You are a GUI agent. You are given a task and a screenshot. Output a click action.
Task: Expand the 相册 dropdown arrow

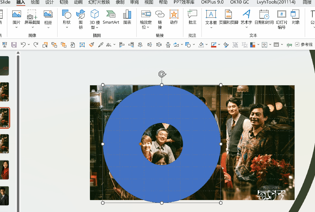48,27
